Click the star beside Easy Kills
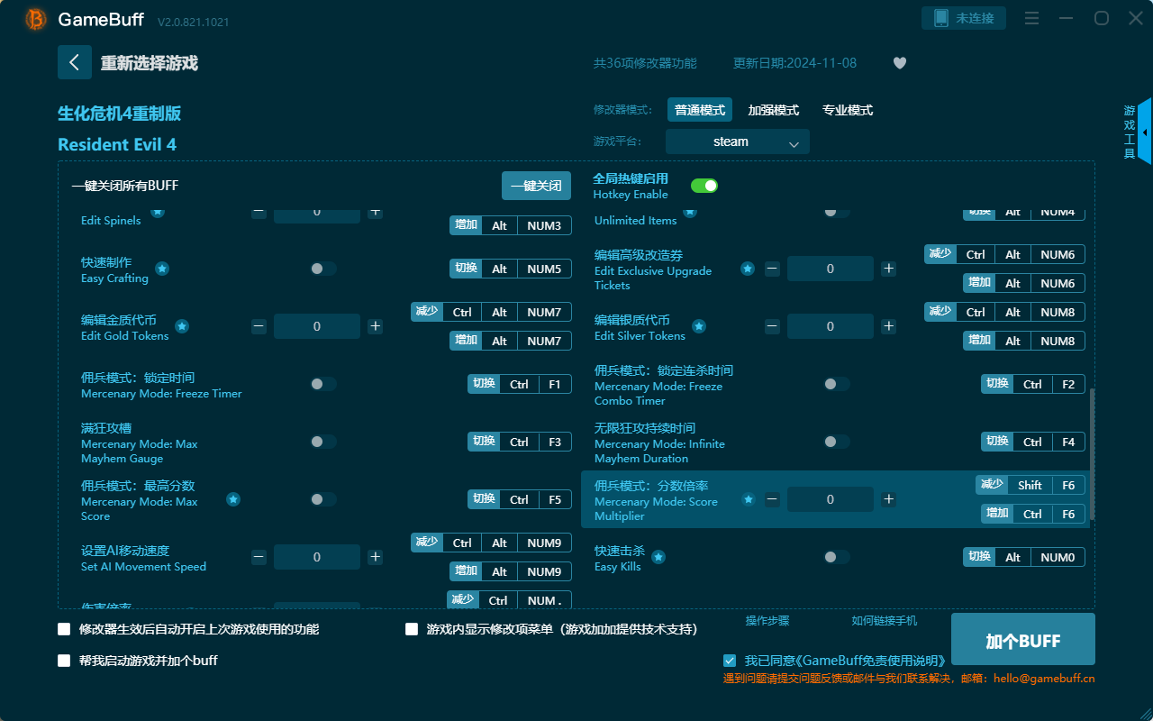 pos(658,557)
